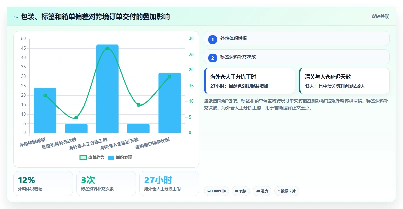Click the 进度 tag icon
Screen dimensions: 403x209
pyautogui.click(x=258, y=191)
